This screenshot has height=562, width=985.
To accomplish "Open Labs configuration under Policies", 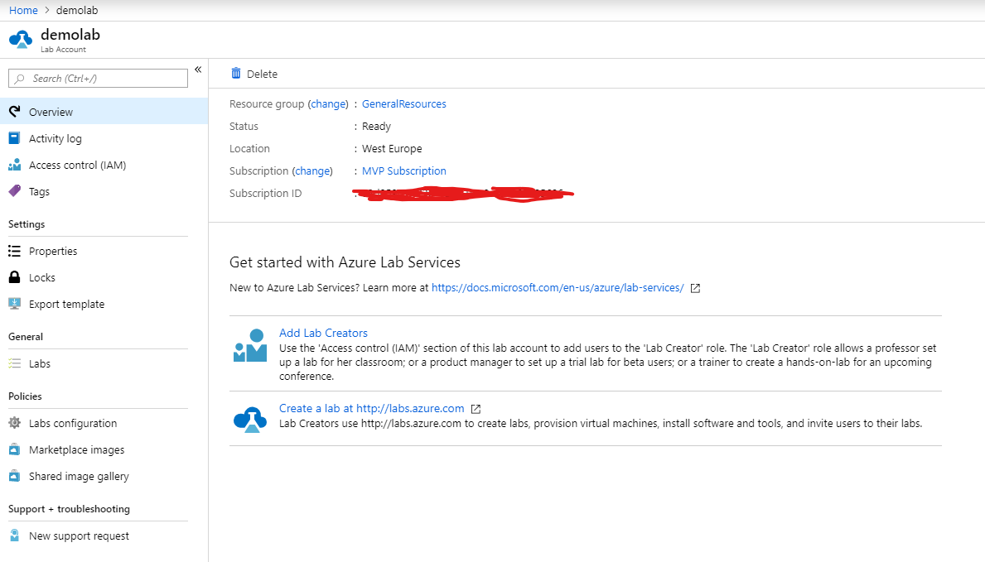I will click(x=65, y=423).
